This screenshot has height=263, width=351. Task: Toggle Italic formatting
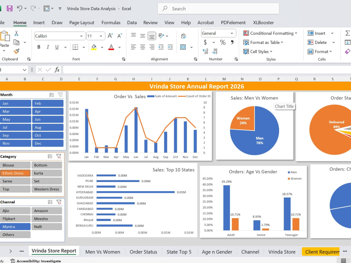point(48,47)
